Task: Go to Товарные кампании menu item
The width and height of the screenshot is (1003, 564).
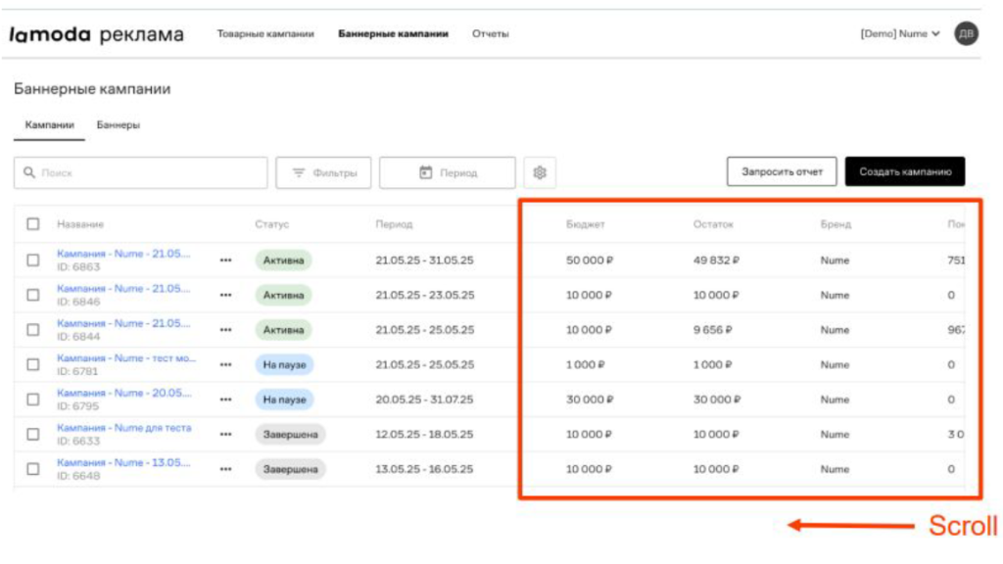Action: coord(265,34)
